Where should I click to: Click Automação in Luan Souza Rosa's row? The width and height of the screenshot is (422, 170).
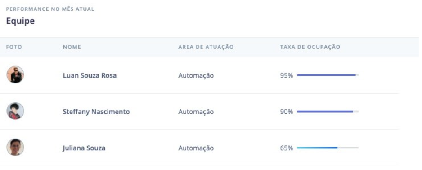(x=196, y=76)
